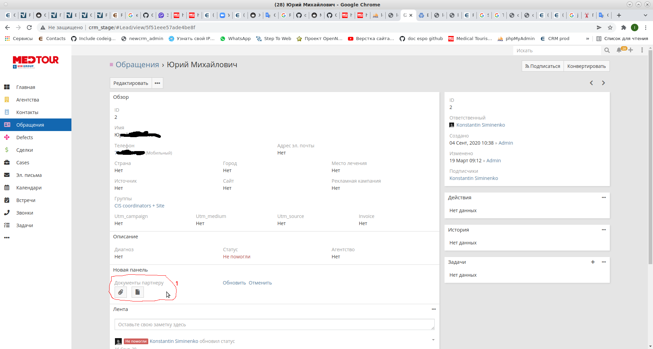
Task: Click the note field in Лента
Action: coord(274,325)
